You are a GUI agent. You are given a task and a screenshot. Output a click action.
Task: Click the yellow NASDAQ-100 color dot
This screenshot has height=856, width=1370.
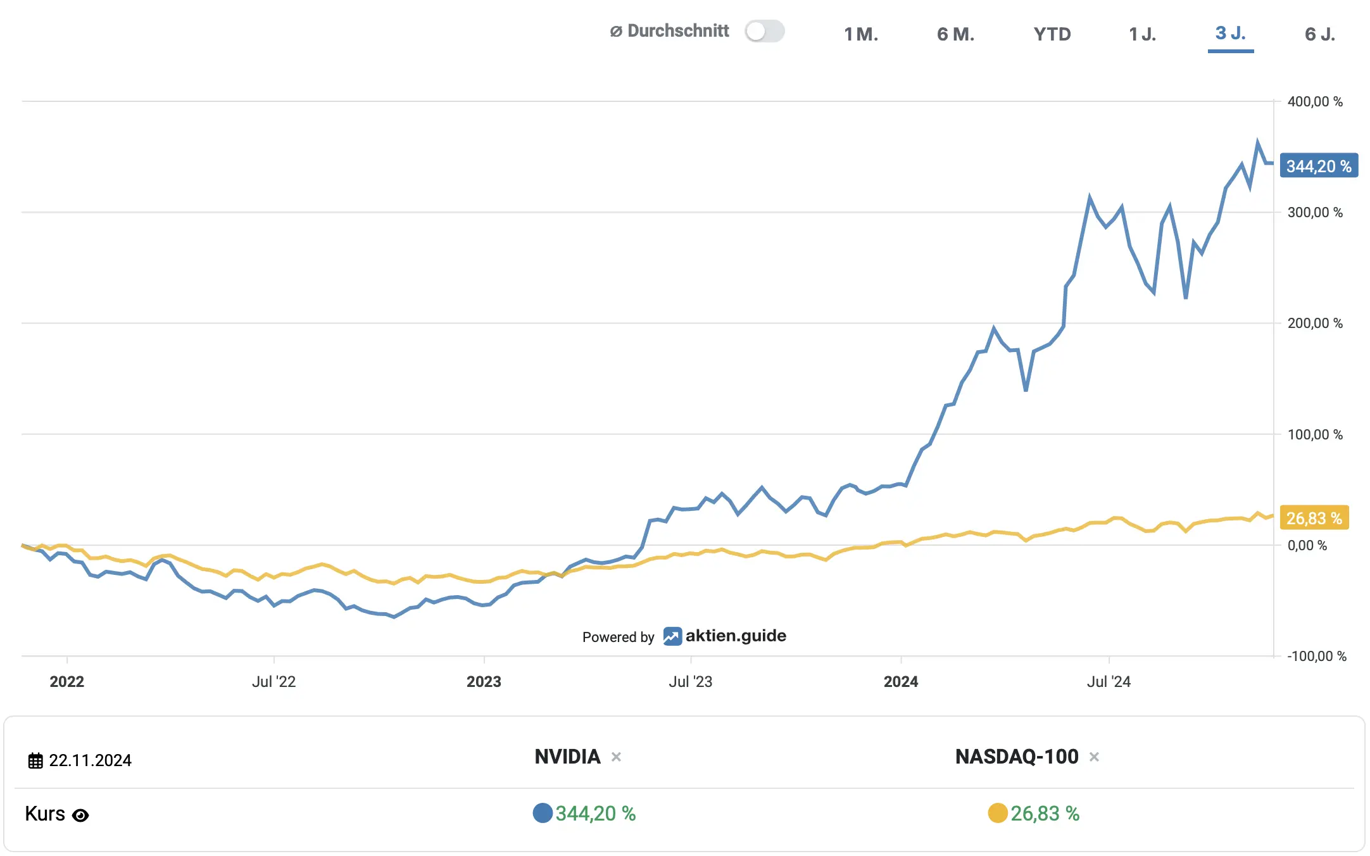997,813
